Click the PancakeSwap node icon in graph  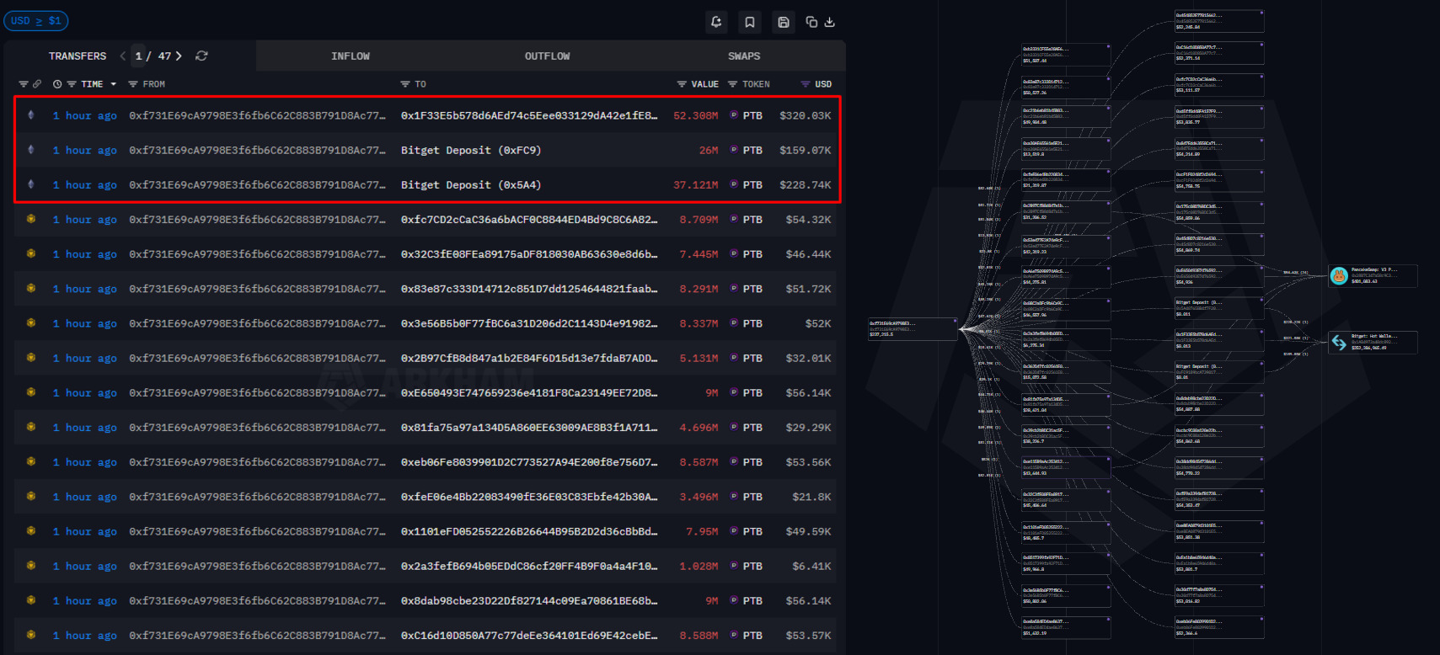(x=1338, y=275)
